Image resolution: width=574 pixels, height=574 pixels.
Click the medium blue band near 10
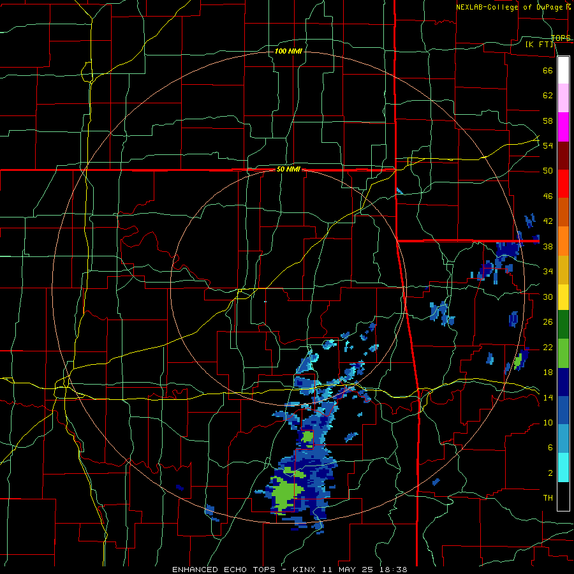coord(563,411)
